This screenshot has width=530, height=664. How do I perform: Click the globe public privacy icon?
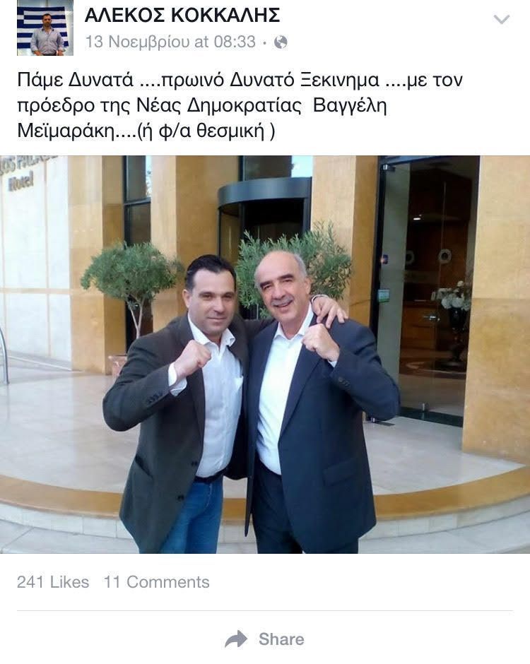click(281, 42)
